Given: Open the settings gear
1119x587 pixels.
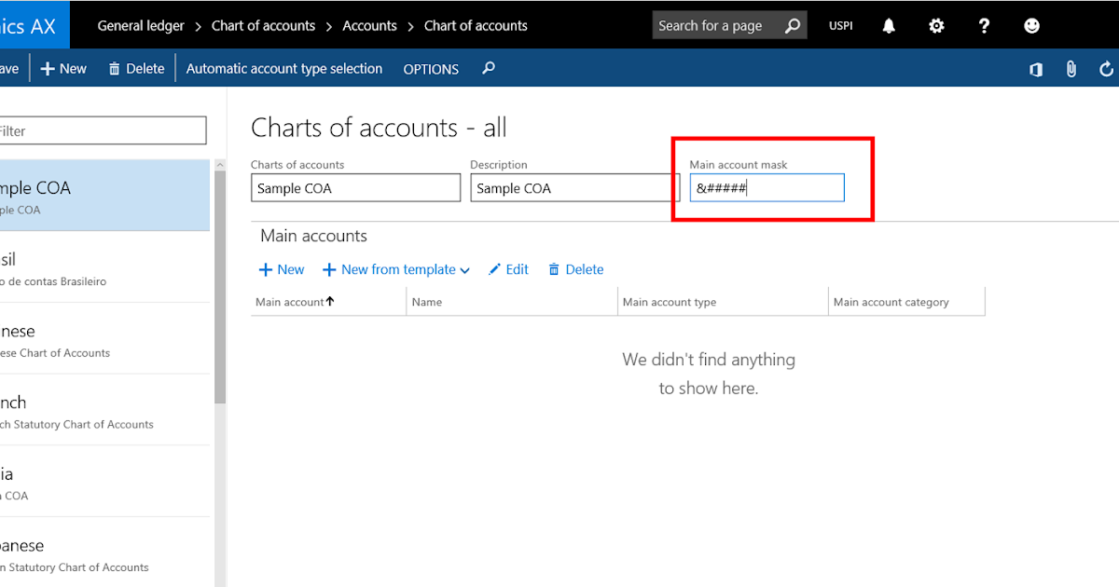Looking at the screenshot, I should pyautogui.click(x=936, y=25).
